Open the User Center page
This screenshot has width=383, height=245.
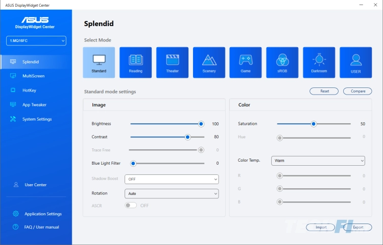35,185
